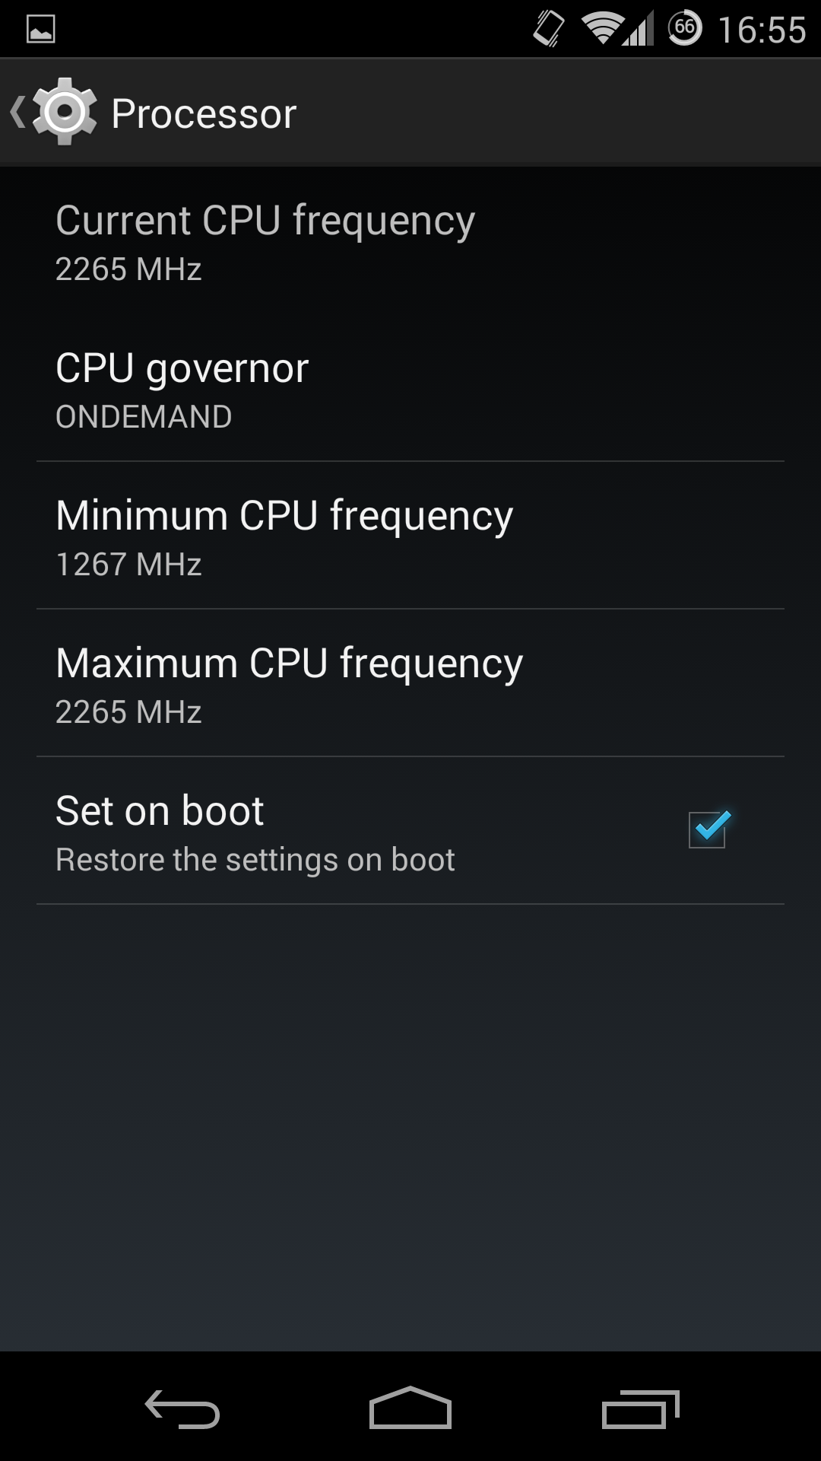
Task: Tap the vibrate mode phone icon
Action: tap(549, 30)
